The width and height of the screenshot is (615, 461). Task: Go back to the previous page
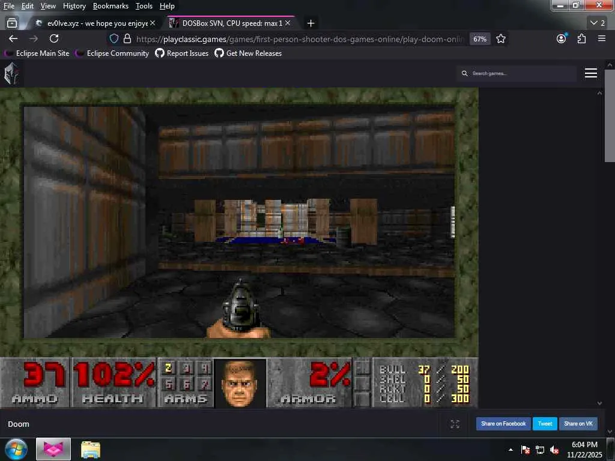pos(13,38)
